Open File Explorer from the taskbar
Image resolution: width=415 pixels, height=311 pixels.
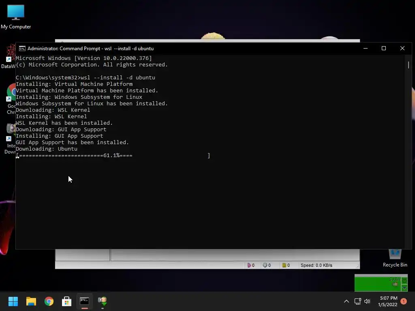[x=31, y=301]
